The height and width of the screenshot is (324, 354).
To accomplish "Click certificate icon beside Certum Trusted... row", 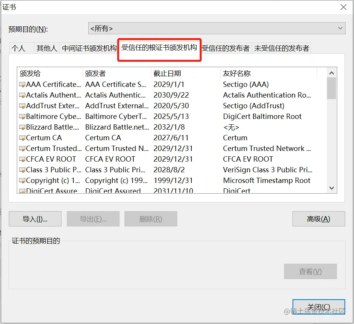I will tap(22, 149).
